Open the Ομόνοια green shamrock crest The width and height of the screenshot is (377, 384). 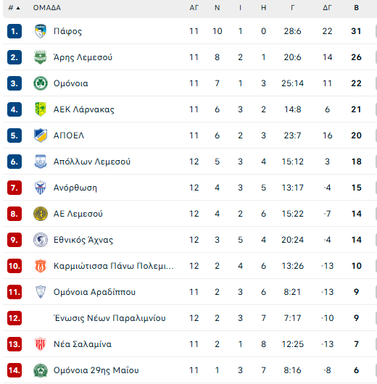click(x=41, y=83)
